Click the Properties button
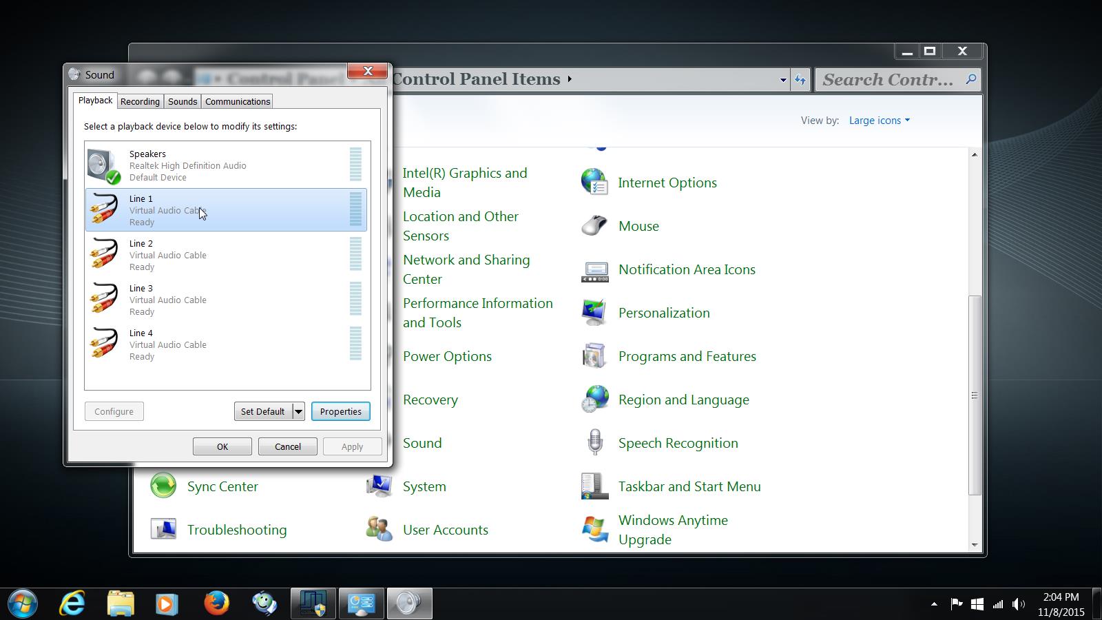Screen dimensions: 1102x620 coord(340,411)
